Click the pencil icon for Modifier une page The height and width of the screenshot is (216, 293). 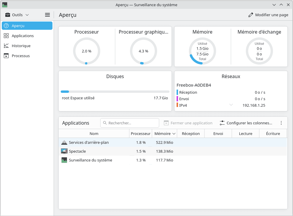coord(251,15)
